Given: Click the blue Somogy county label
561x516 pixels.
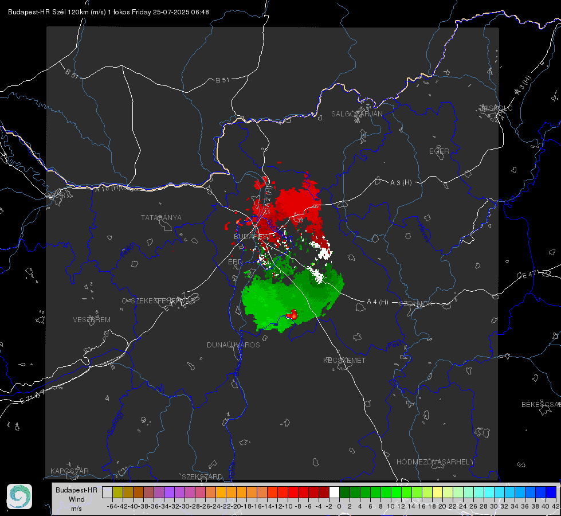Looking at the screenshot, I should click(116, 423).
